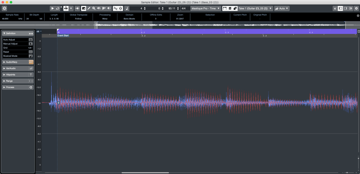Open the Sample Editor setup gear
Image resolution: width=360 pixels, height=174 pixels.
click(356, 8)
